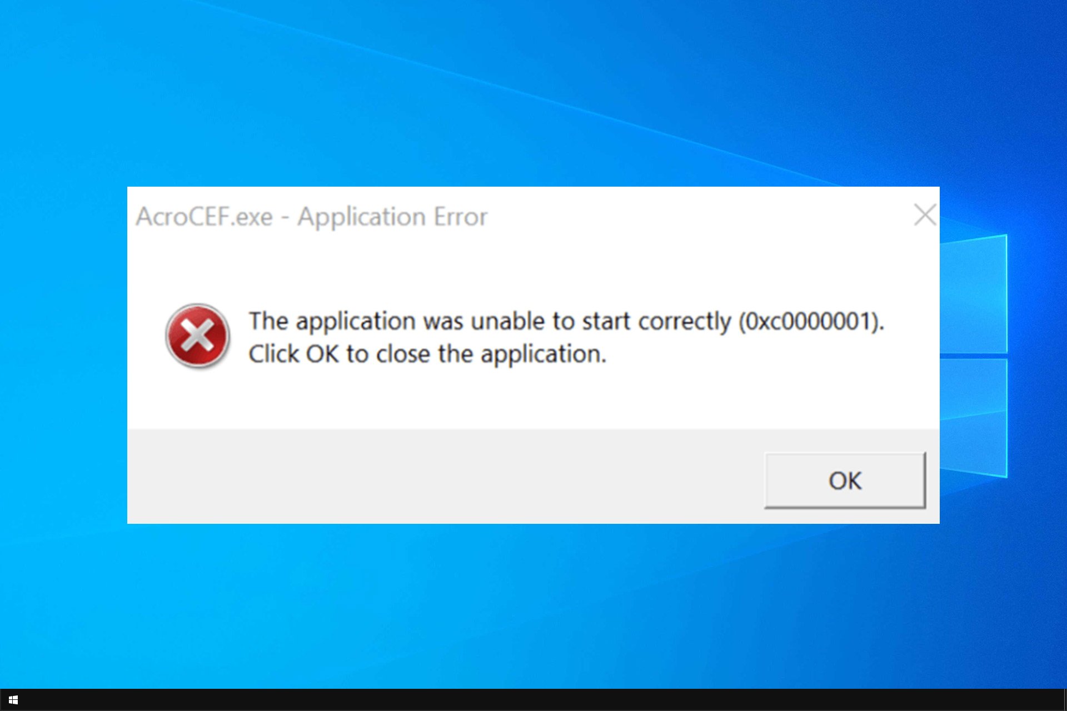Click the desktop area left of the dialog
This screenshot has height=711, width=1067.
click(x=63, y=355)
